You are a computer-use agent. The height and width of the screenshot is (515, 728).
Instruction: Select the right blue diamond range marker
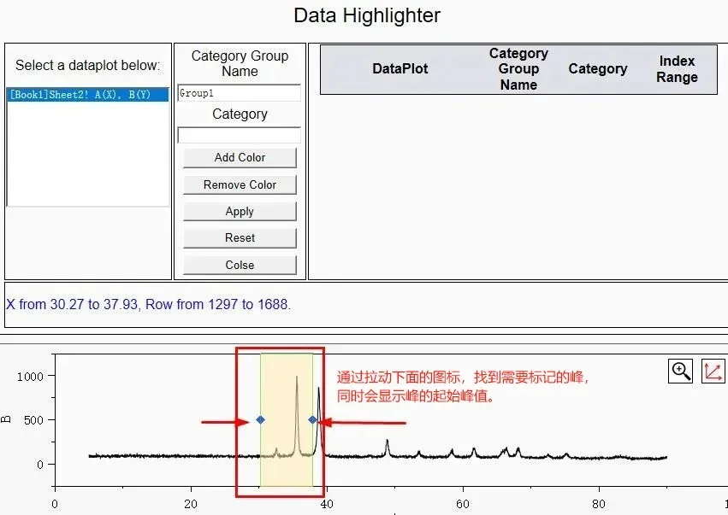pyautogui.click(x=312, y=420)
